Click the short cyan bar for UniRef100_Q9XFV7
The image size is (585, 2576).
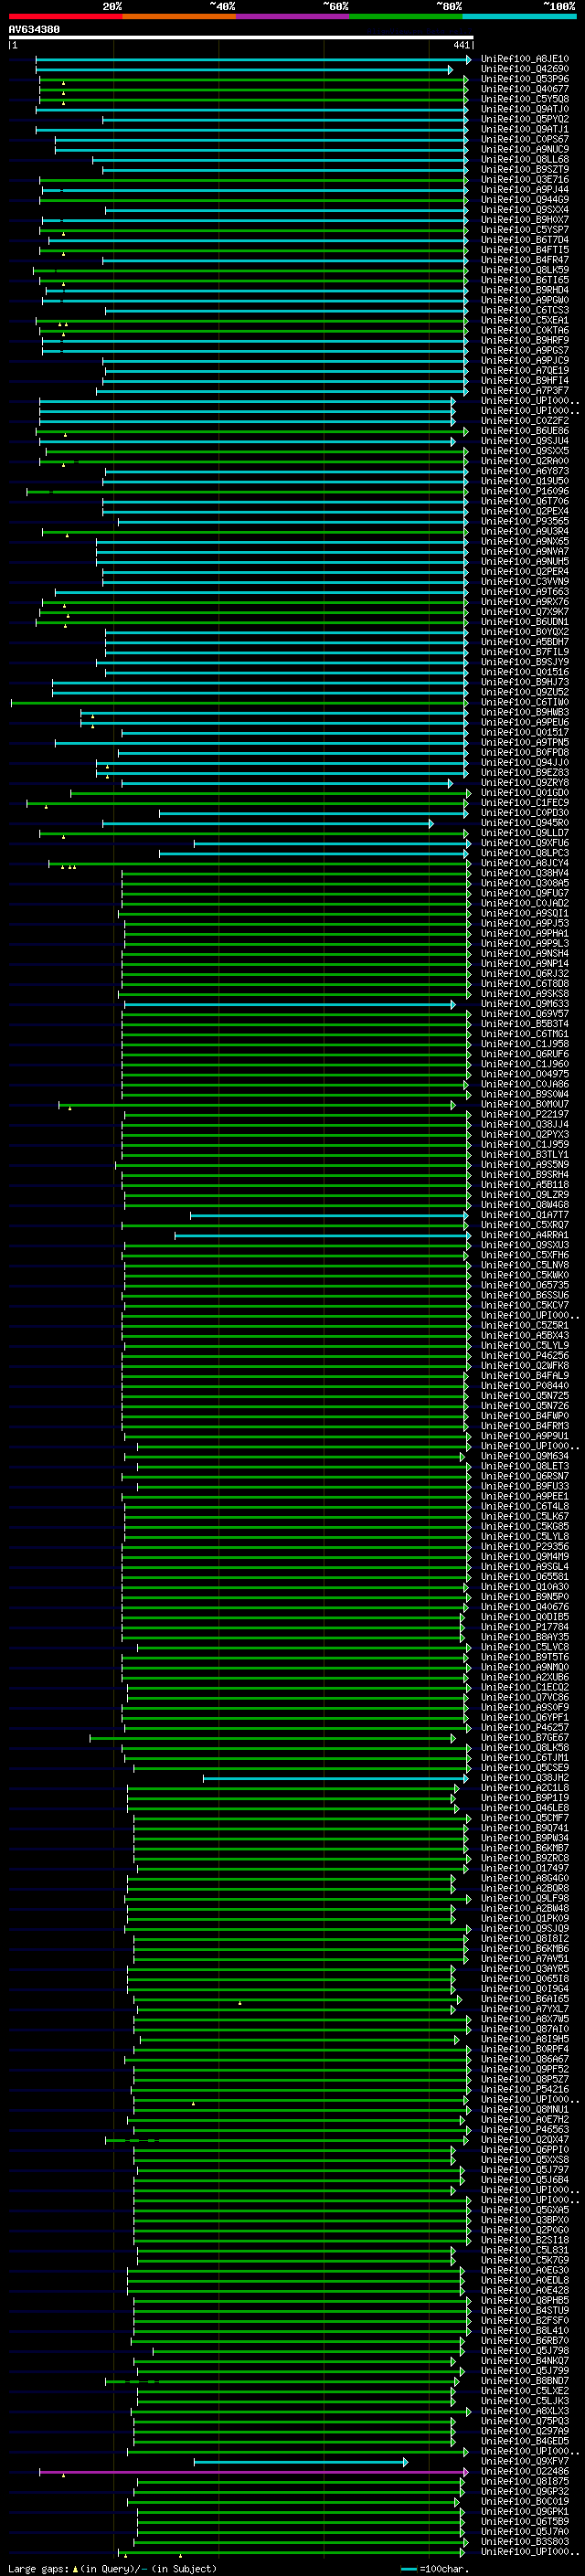coord(300,2461)
